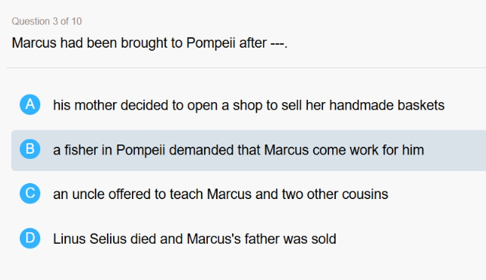
Task: Choose answer about mother's handmade baskets shop
Action: coord(249,105)
